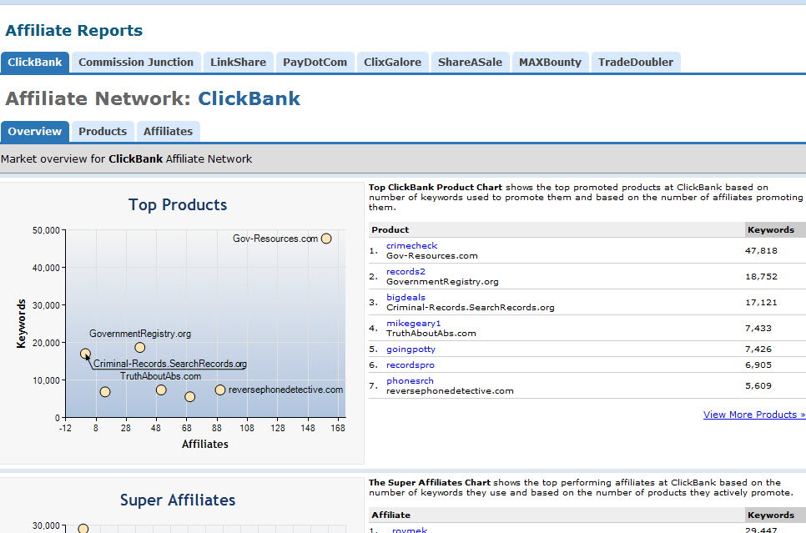Visit the goingpotty product link
The width and height of the screenshot is (806, 533).
coord(411,349)
